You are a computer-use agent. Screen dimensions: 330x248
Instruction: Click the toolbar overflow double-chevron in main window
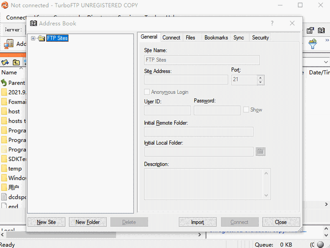(327, 40)
